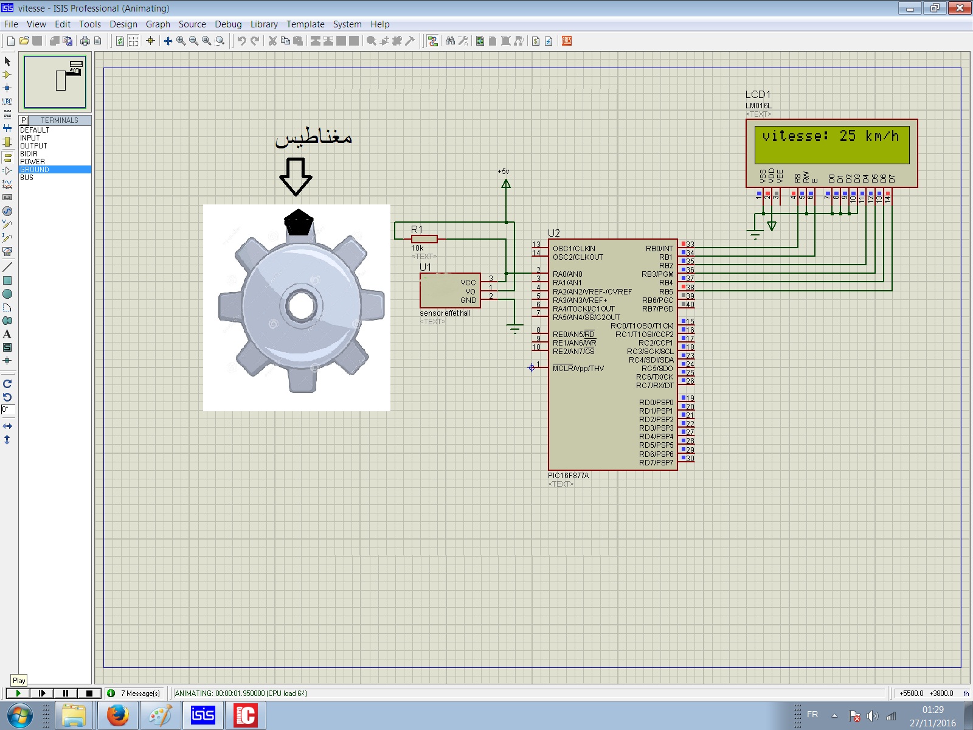
Task: Select the 2D Text tool
Action: (x=7, y=334)
